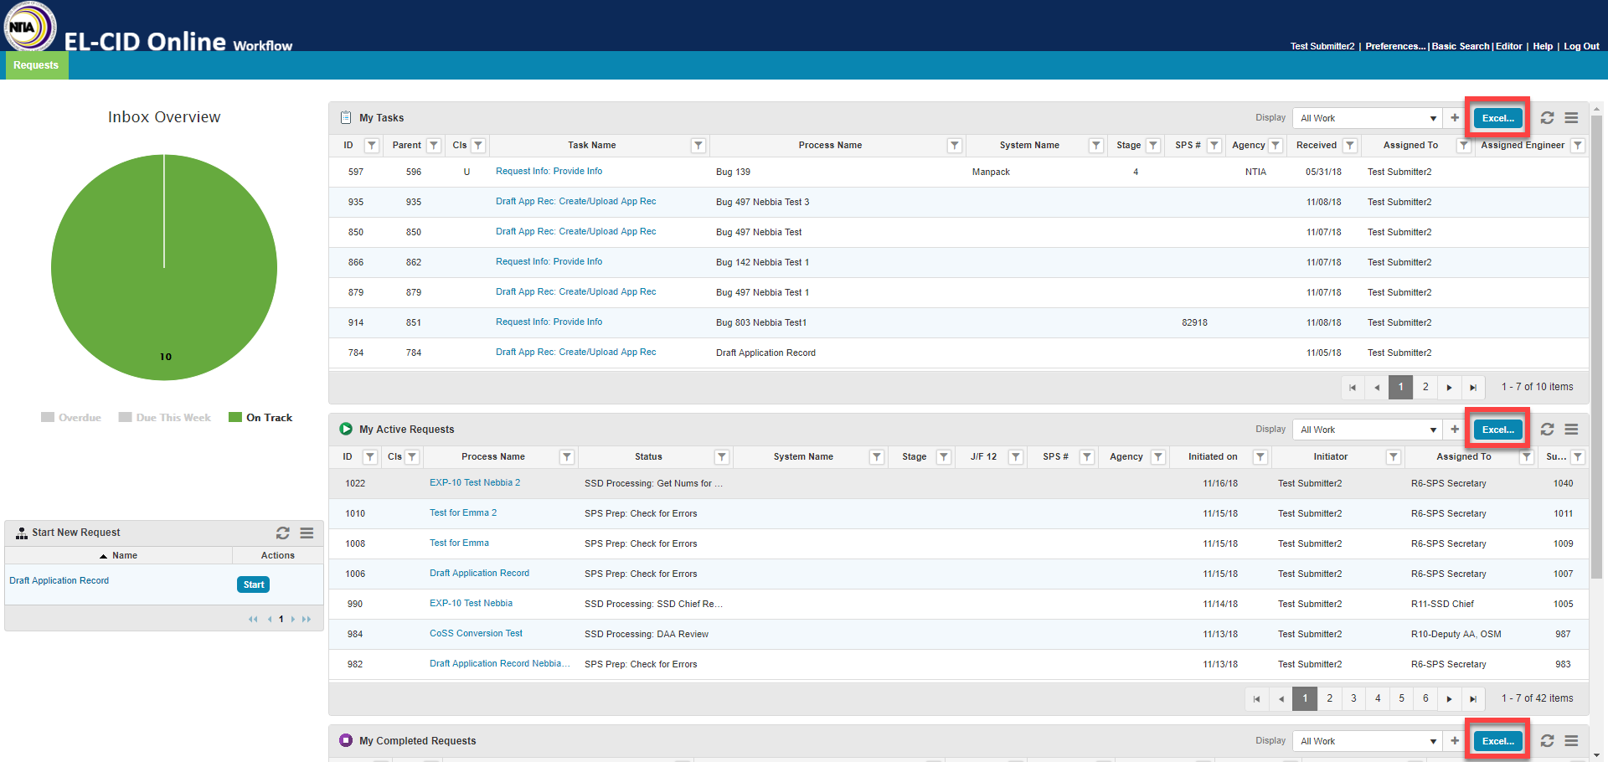This screenshot has width=1608, height=762.
Task: Go to page 2 of My Tasks
Action: (1425, 388)
